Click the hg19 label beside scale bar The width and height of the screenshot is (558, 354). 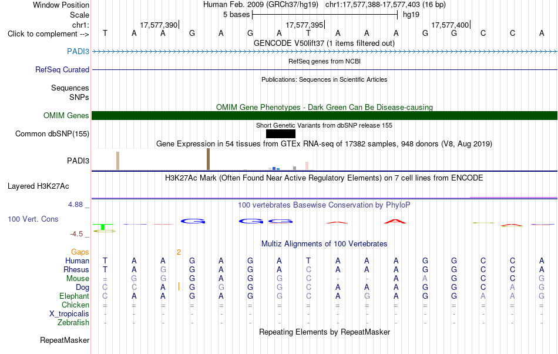411,15
